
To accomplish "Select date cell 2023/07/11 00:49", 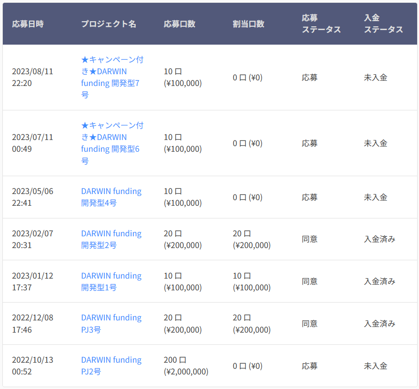I will coord(32,143).
